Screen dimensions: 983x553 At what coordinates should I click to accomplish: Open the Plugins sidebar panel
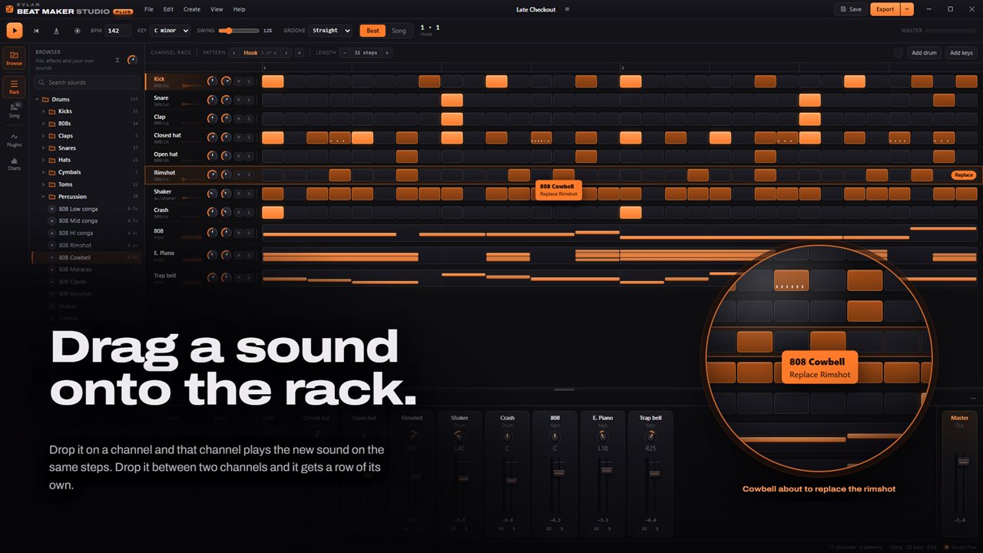point(15,139)
